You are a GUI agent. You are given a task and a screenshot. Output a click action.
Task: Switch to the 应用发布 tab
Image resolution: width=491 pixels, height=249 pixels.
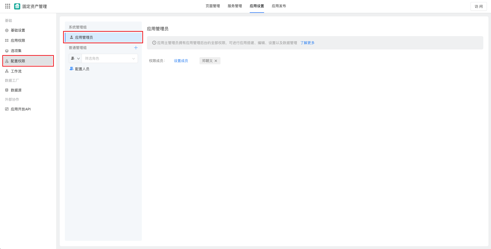tap(279, 6)
